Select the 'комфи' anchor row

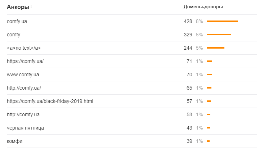15,141
